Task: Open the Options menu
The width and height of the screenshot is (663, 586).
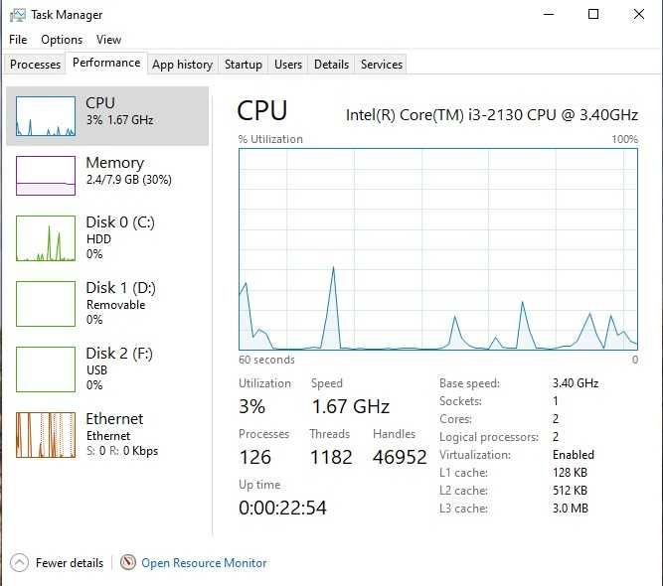Action: tap(62, 40)
